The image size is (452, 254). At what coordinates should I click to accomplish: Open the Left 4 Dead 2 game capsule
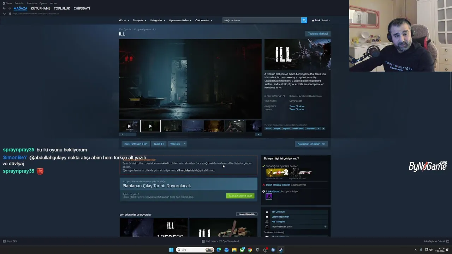tap(277, 173)
